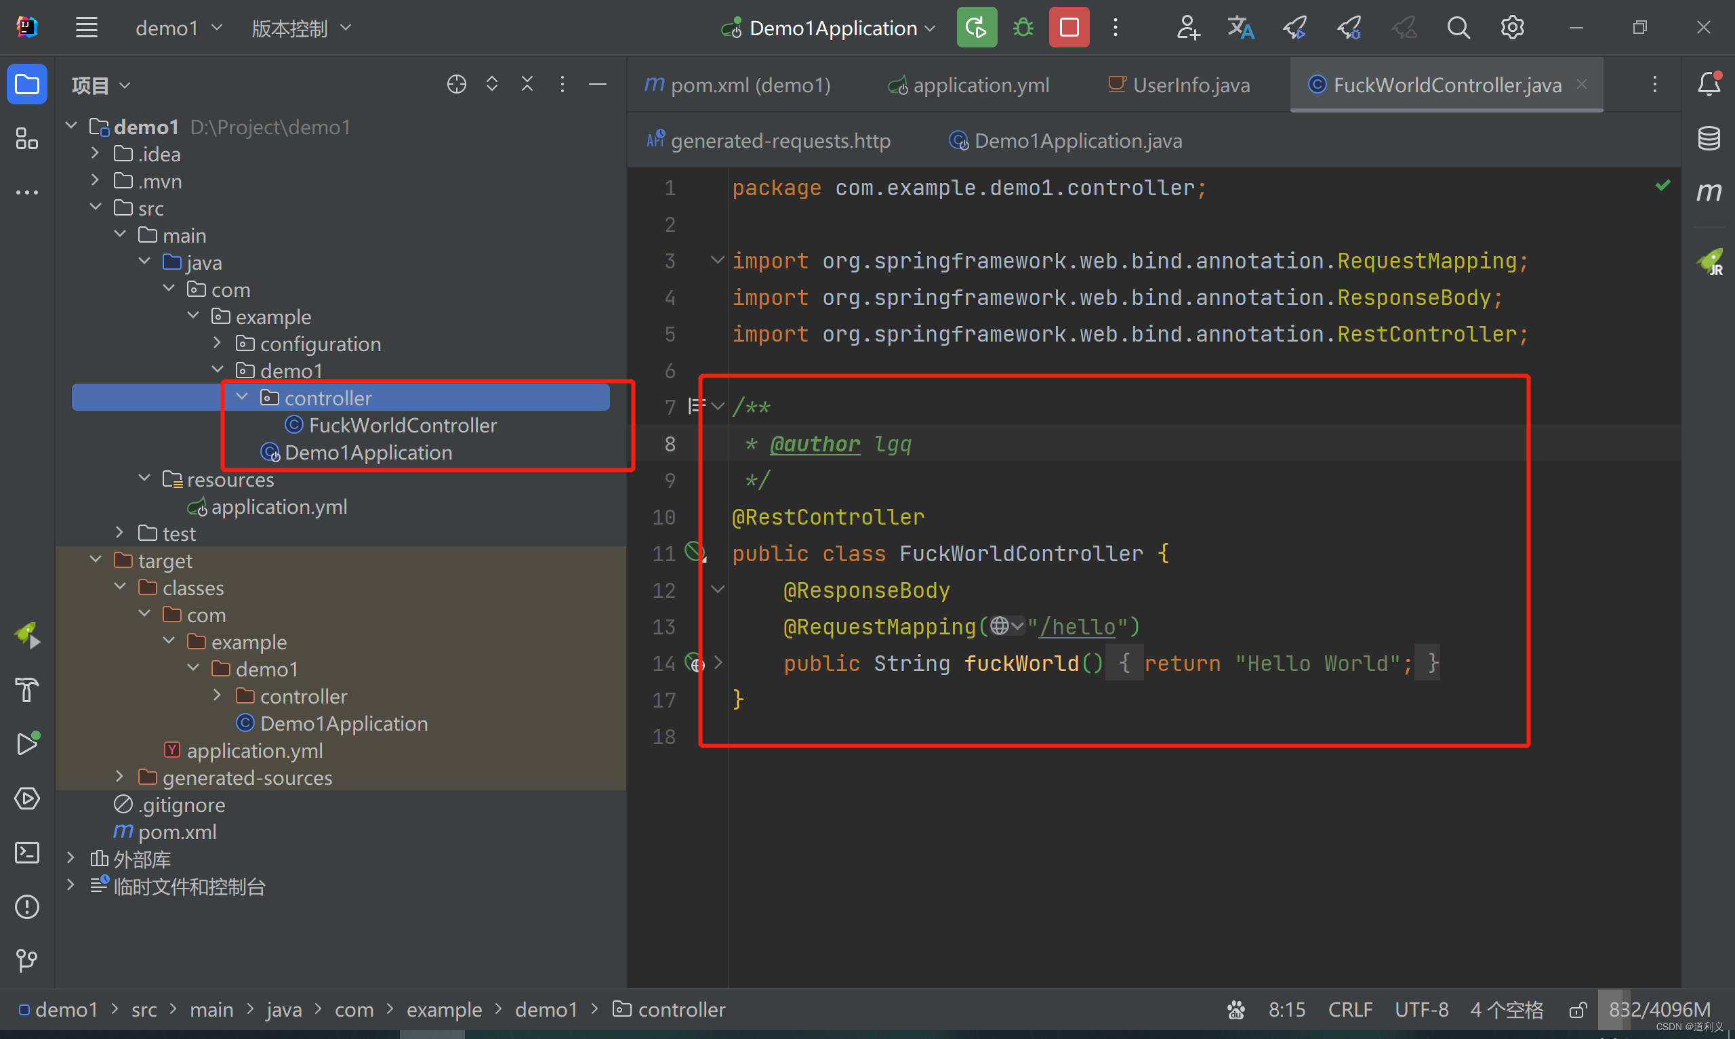
Task: Click the Notifications bell icon
Action: (x=1709, y=84)
